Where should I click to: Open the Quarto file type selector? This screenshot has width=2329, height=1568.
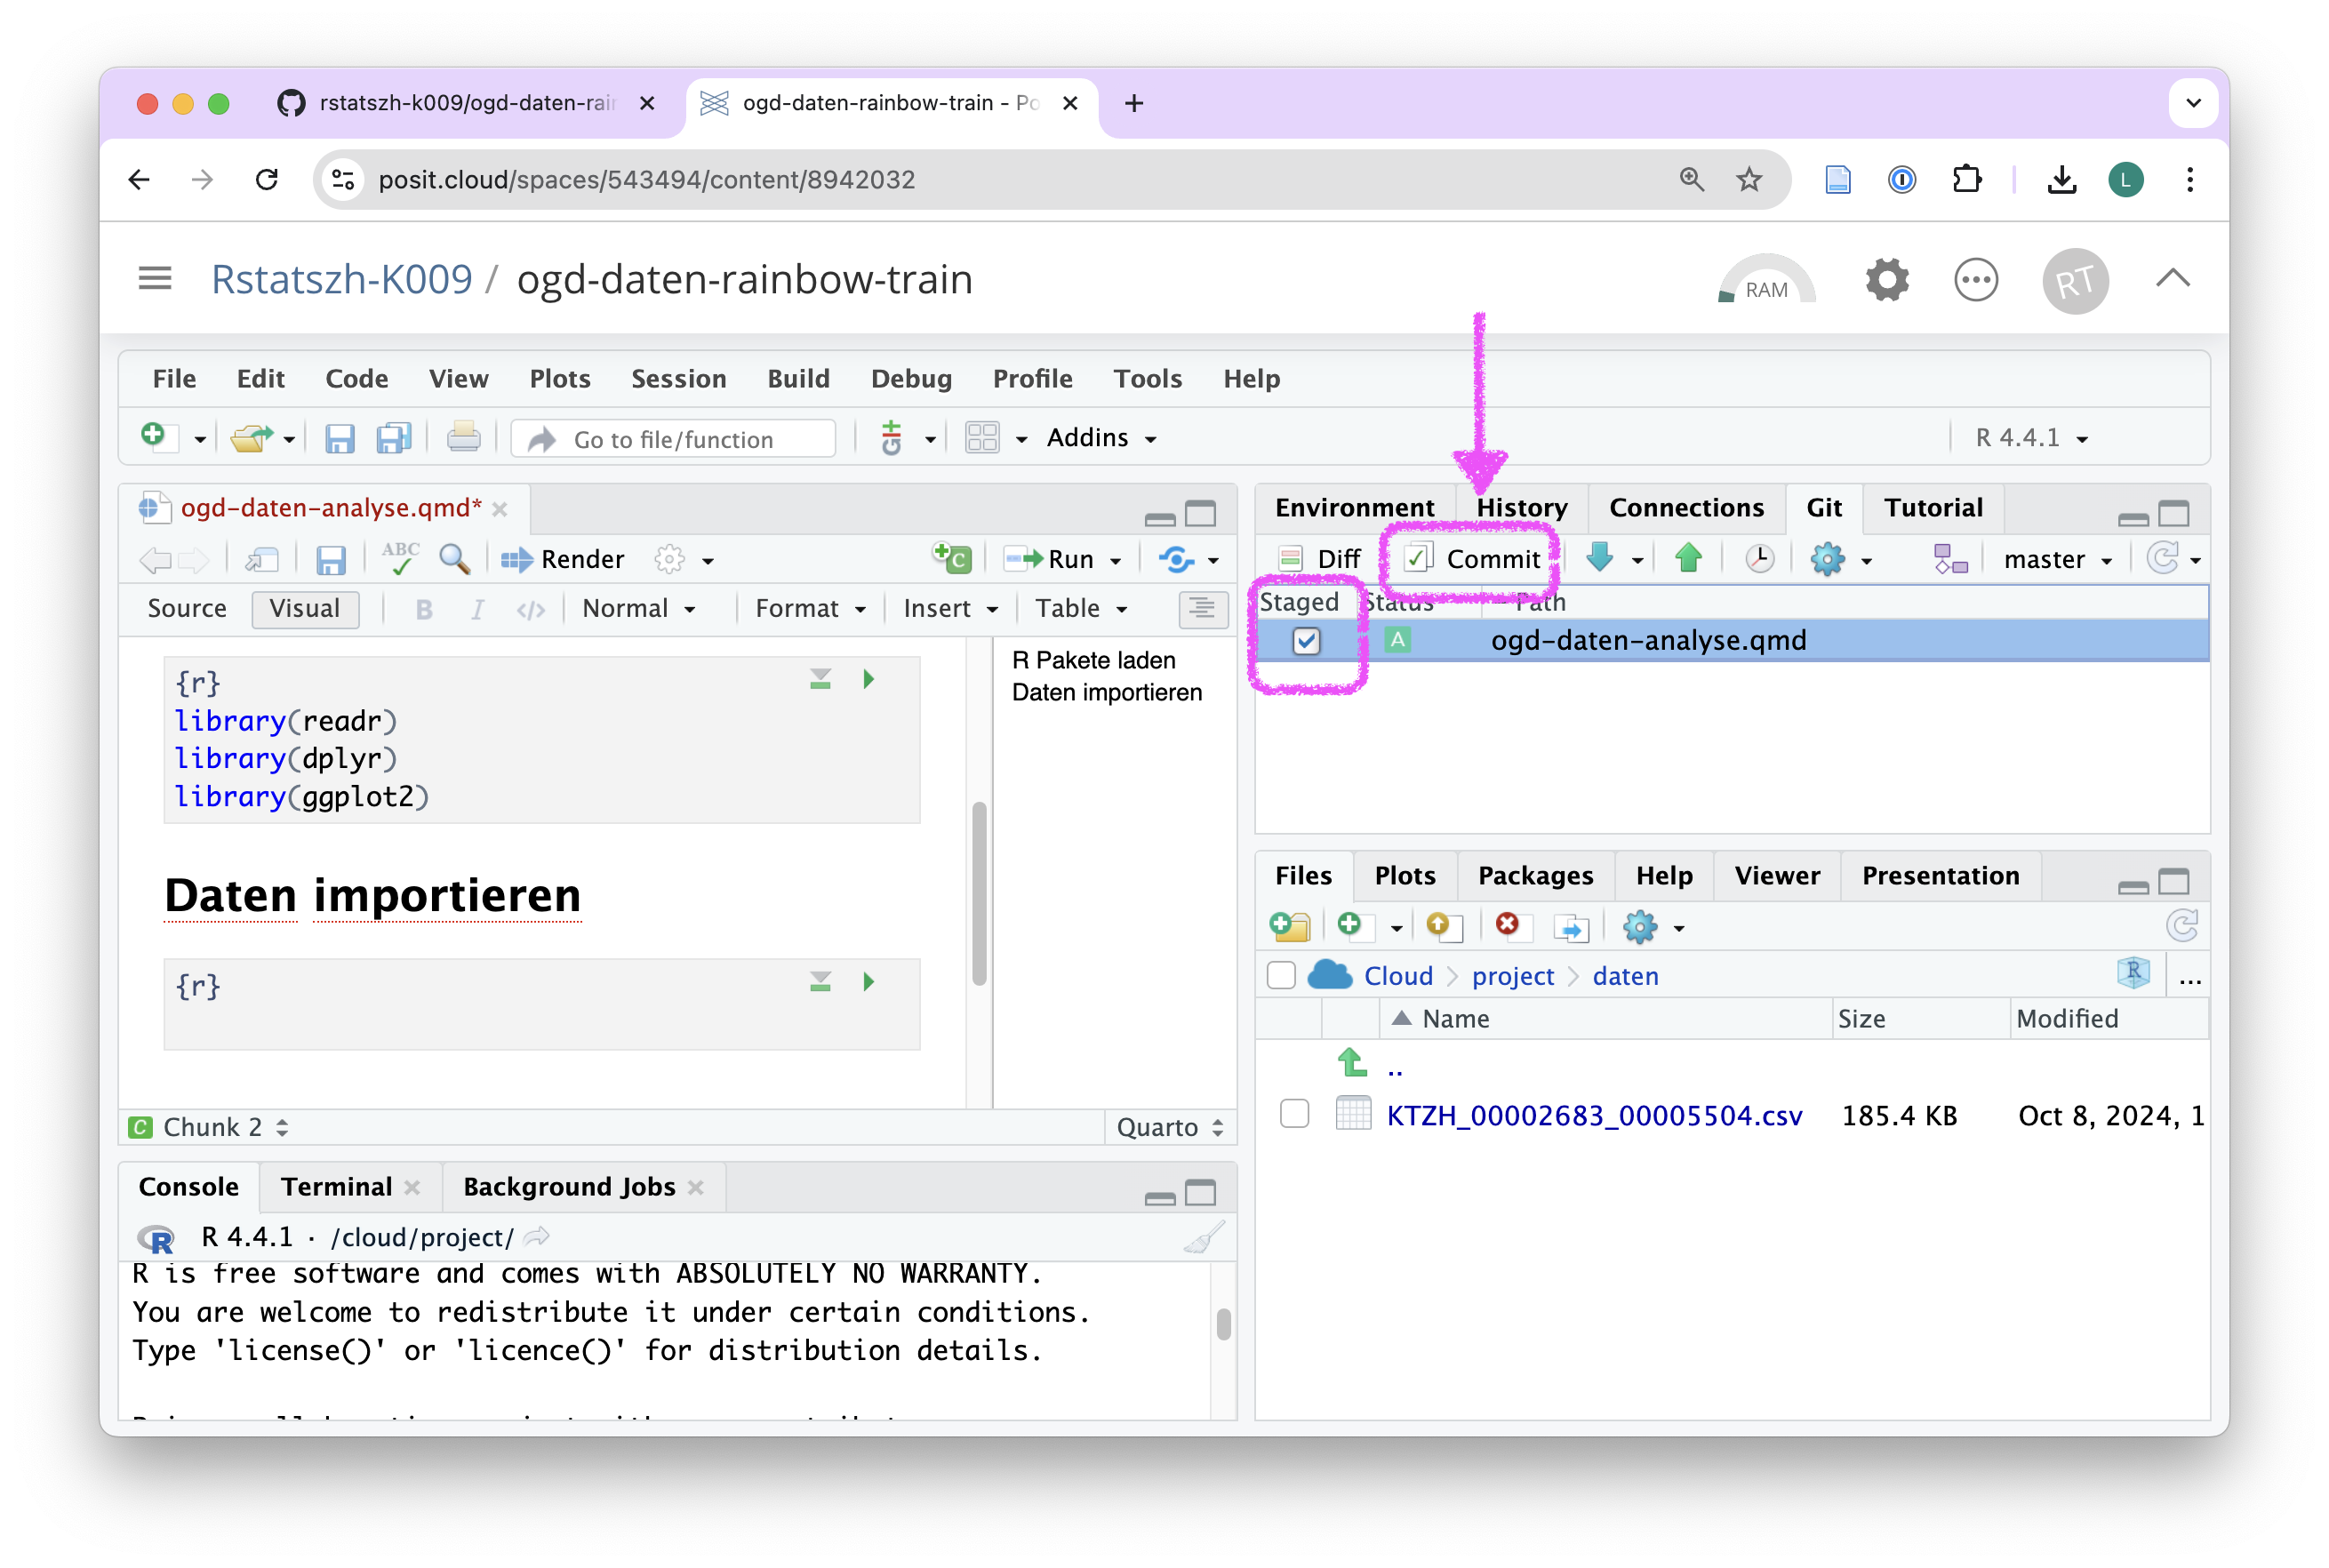(1169, 1127)
